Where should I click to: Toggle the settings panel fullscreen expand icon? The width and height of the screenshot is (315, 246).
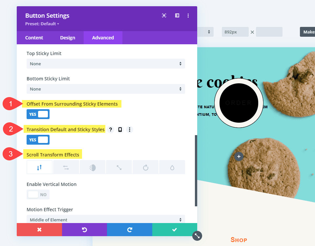click(164, 15)
